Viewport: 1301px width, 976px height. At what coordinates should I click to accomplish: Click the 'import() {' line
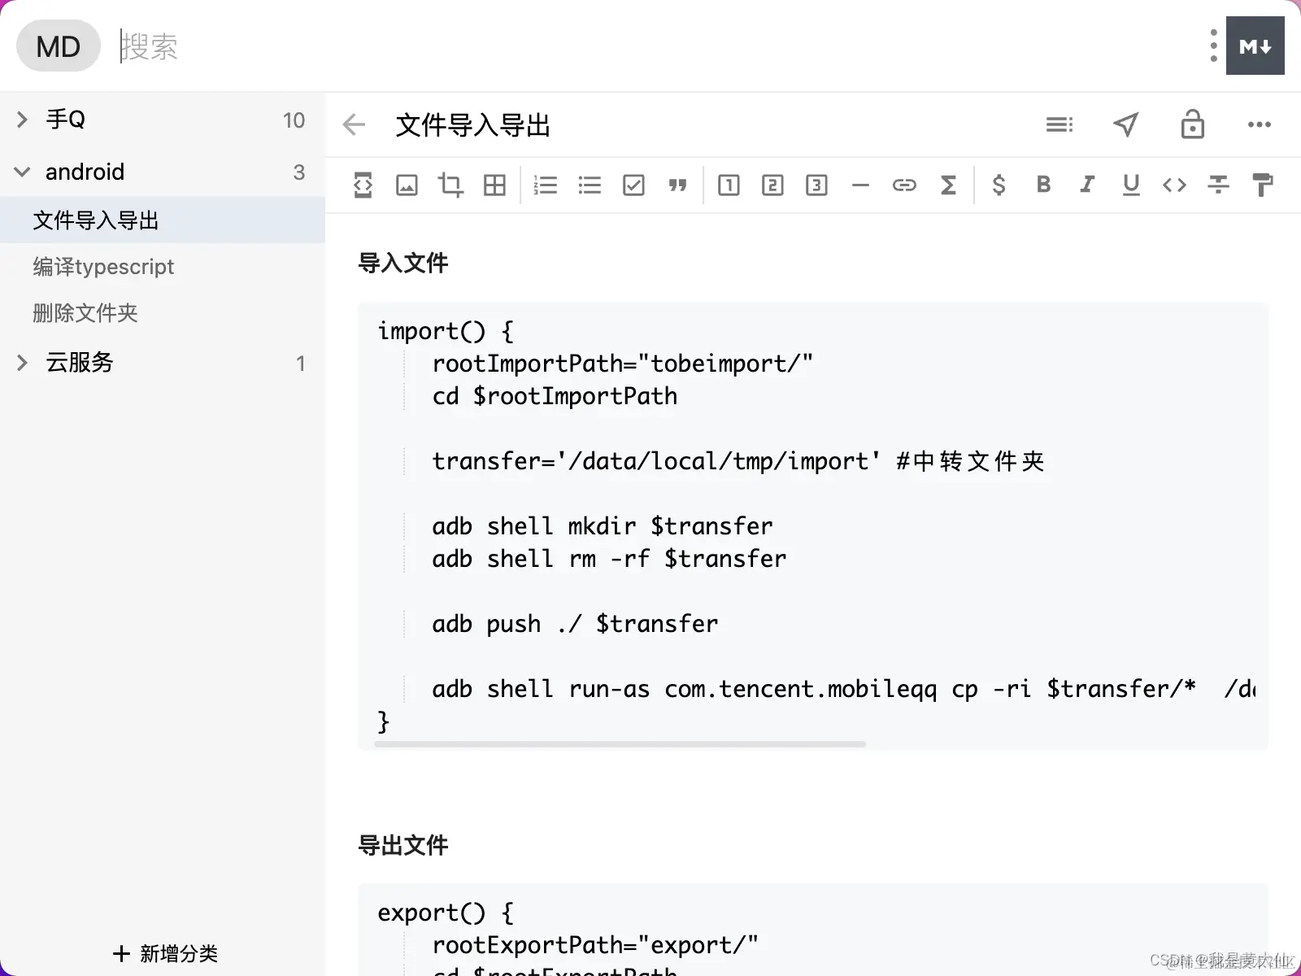[446, 331]
